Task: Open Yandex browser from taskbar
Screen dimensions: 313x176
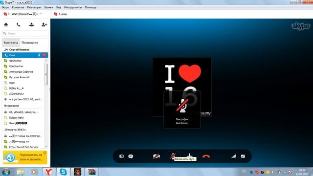Action: [x=48, y=172]
